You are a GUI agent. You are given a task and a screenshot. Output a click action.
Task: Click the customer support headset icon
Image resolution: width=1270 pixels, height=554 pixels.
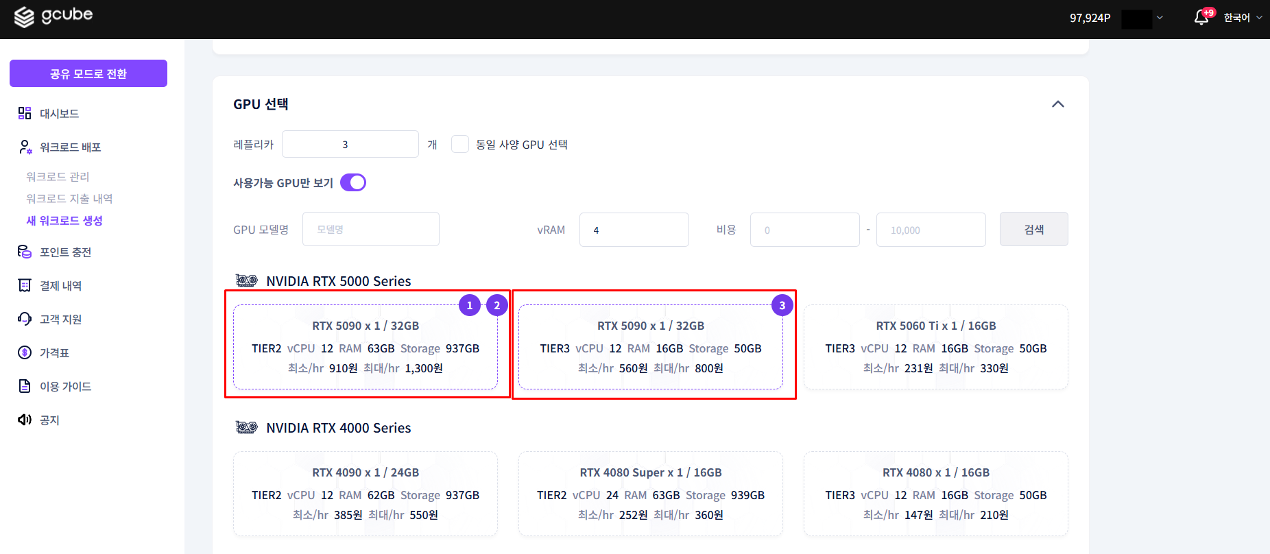(25, 319)
